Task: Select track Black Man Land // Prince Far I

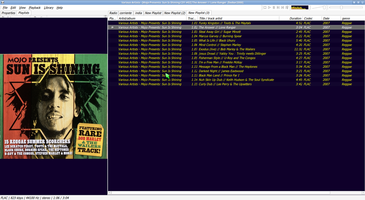Action: point(236,75)
